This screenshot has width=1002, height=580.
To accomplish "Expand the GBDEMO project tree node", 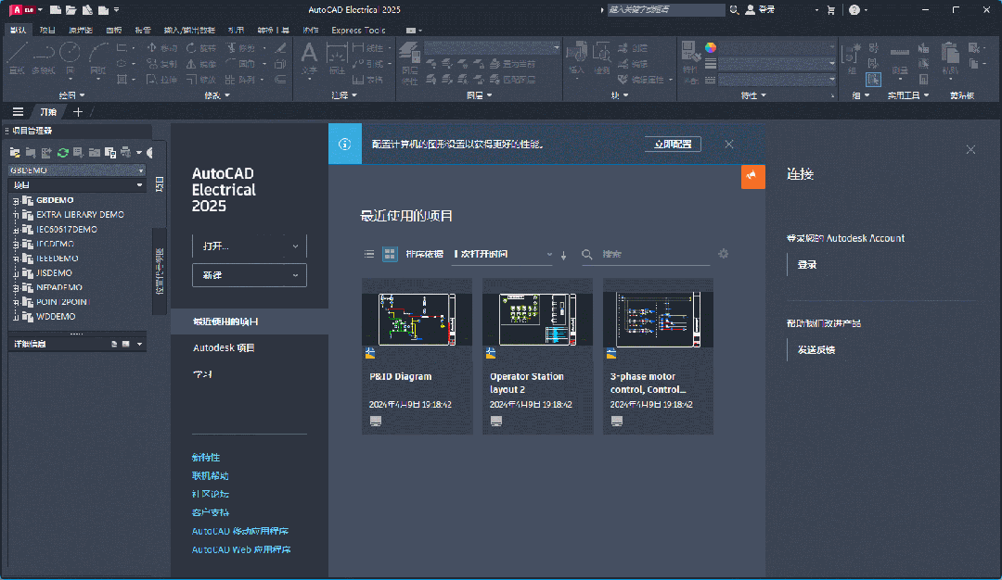I will point(16,200).
